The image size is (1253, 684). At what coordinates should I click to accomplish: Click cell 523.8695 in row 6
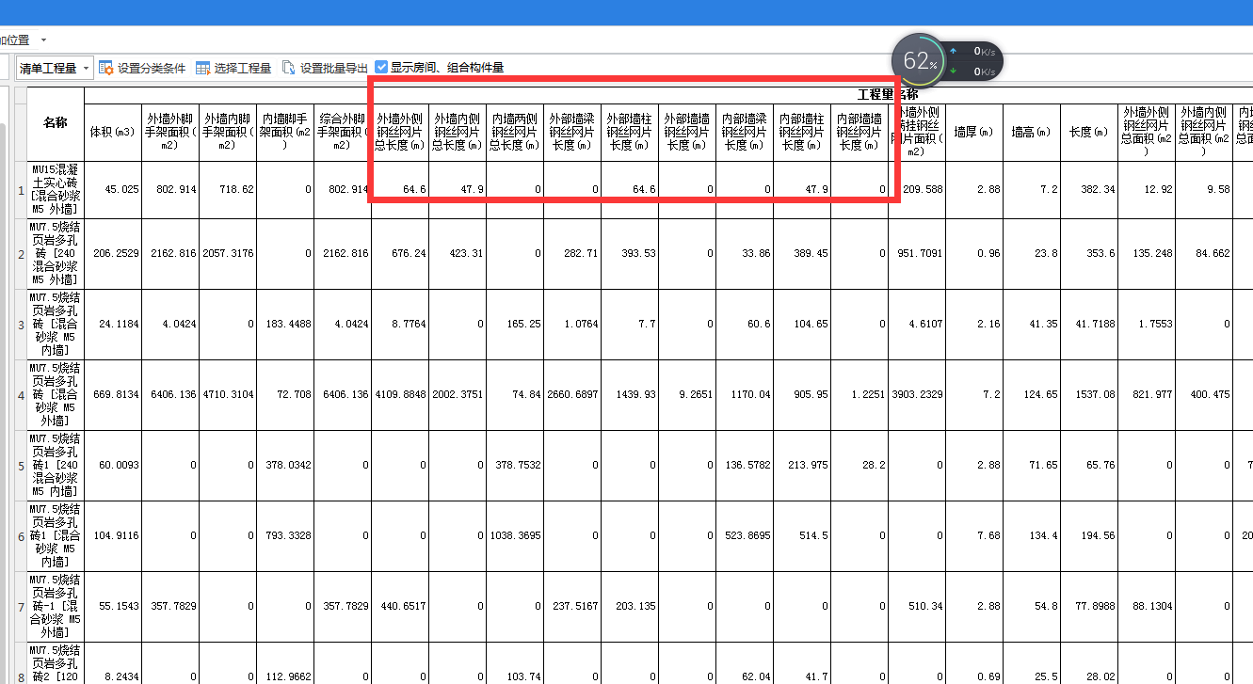pos(745,536)
